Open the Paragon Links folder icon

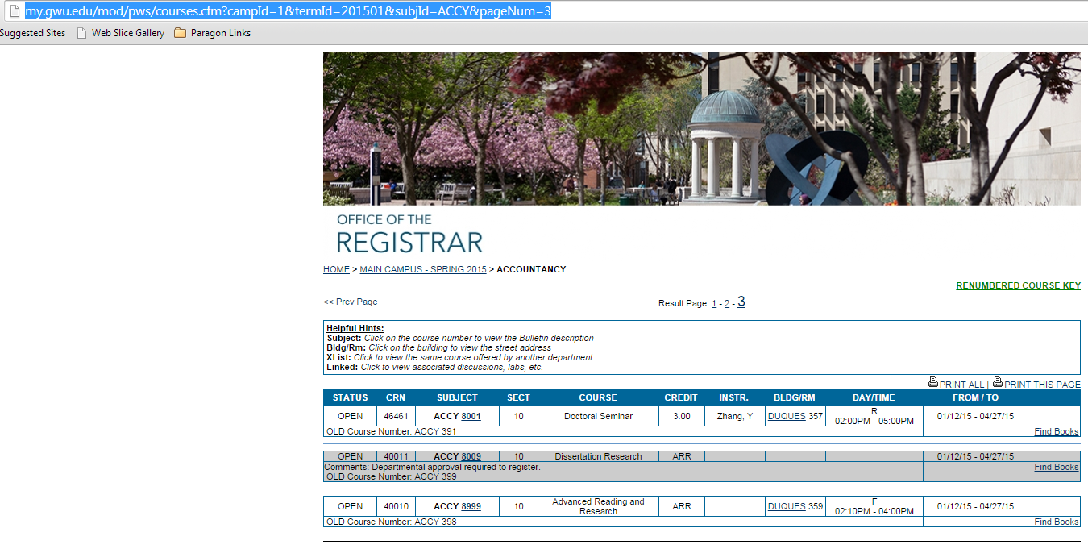click(x=180, y=33)
